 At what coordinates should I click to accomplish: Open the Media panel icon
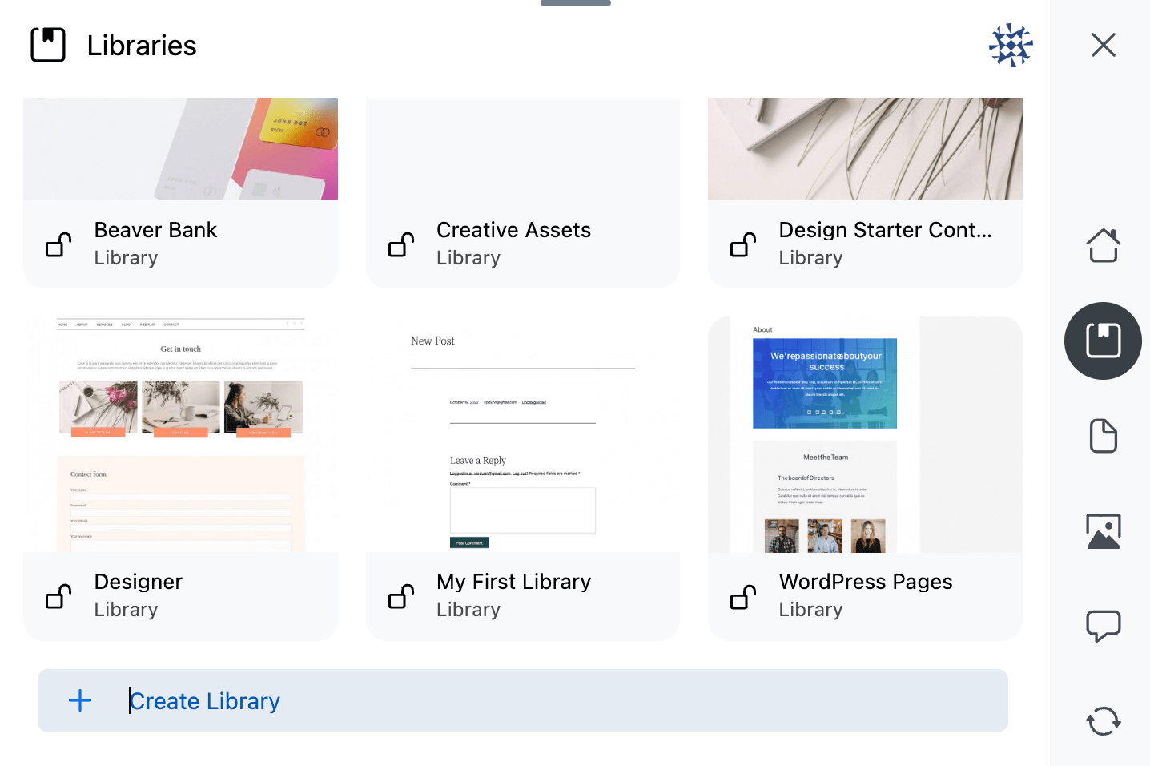click(1103, 530)
